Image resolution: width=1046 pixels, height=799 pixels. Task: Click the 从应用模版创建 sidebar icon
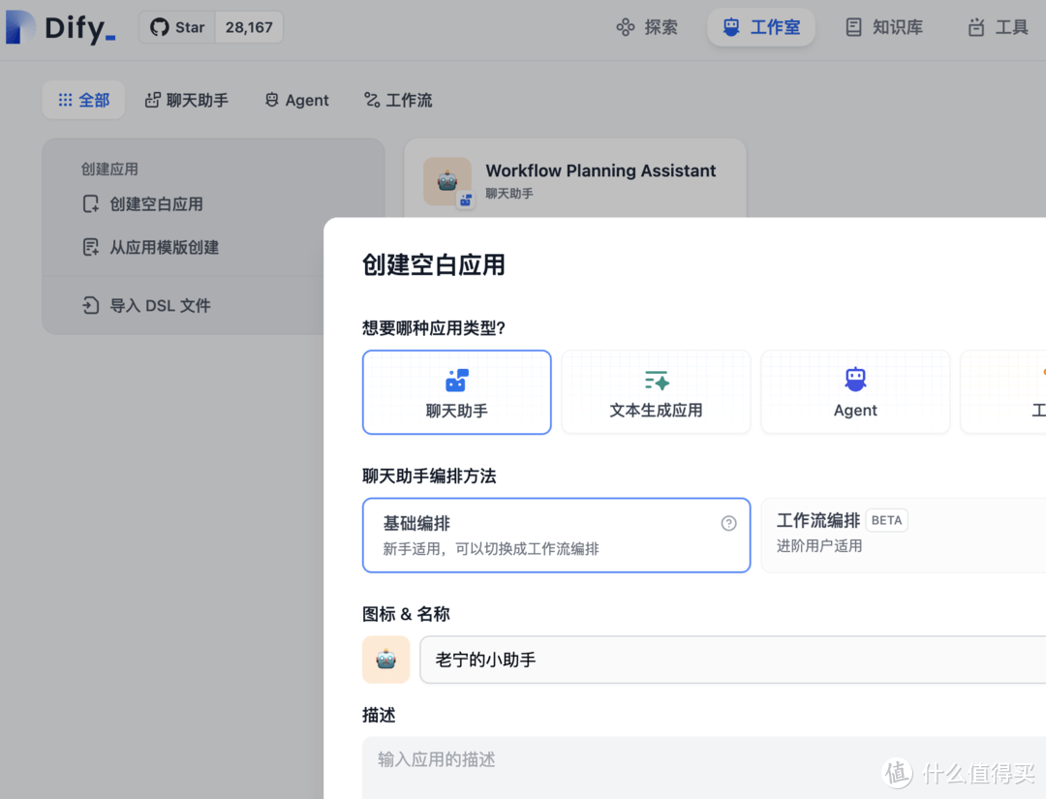89,247
